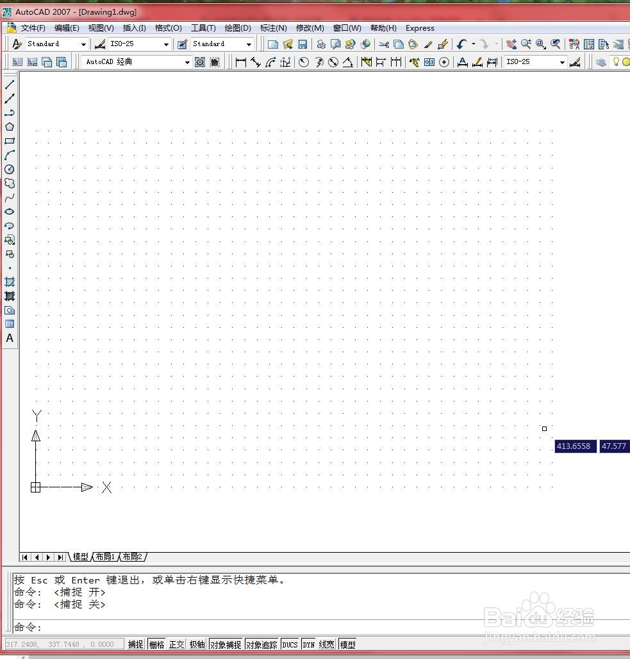
Task: Click the Plot print icon
Action: [x=321, y=44]
